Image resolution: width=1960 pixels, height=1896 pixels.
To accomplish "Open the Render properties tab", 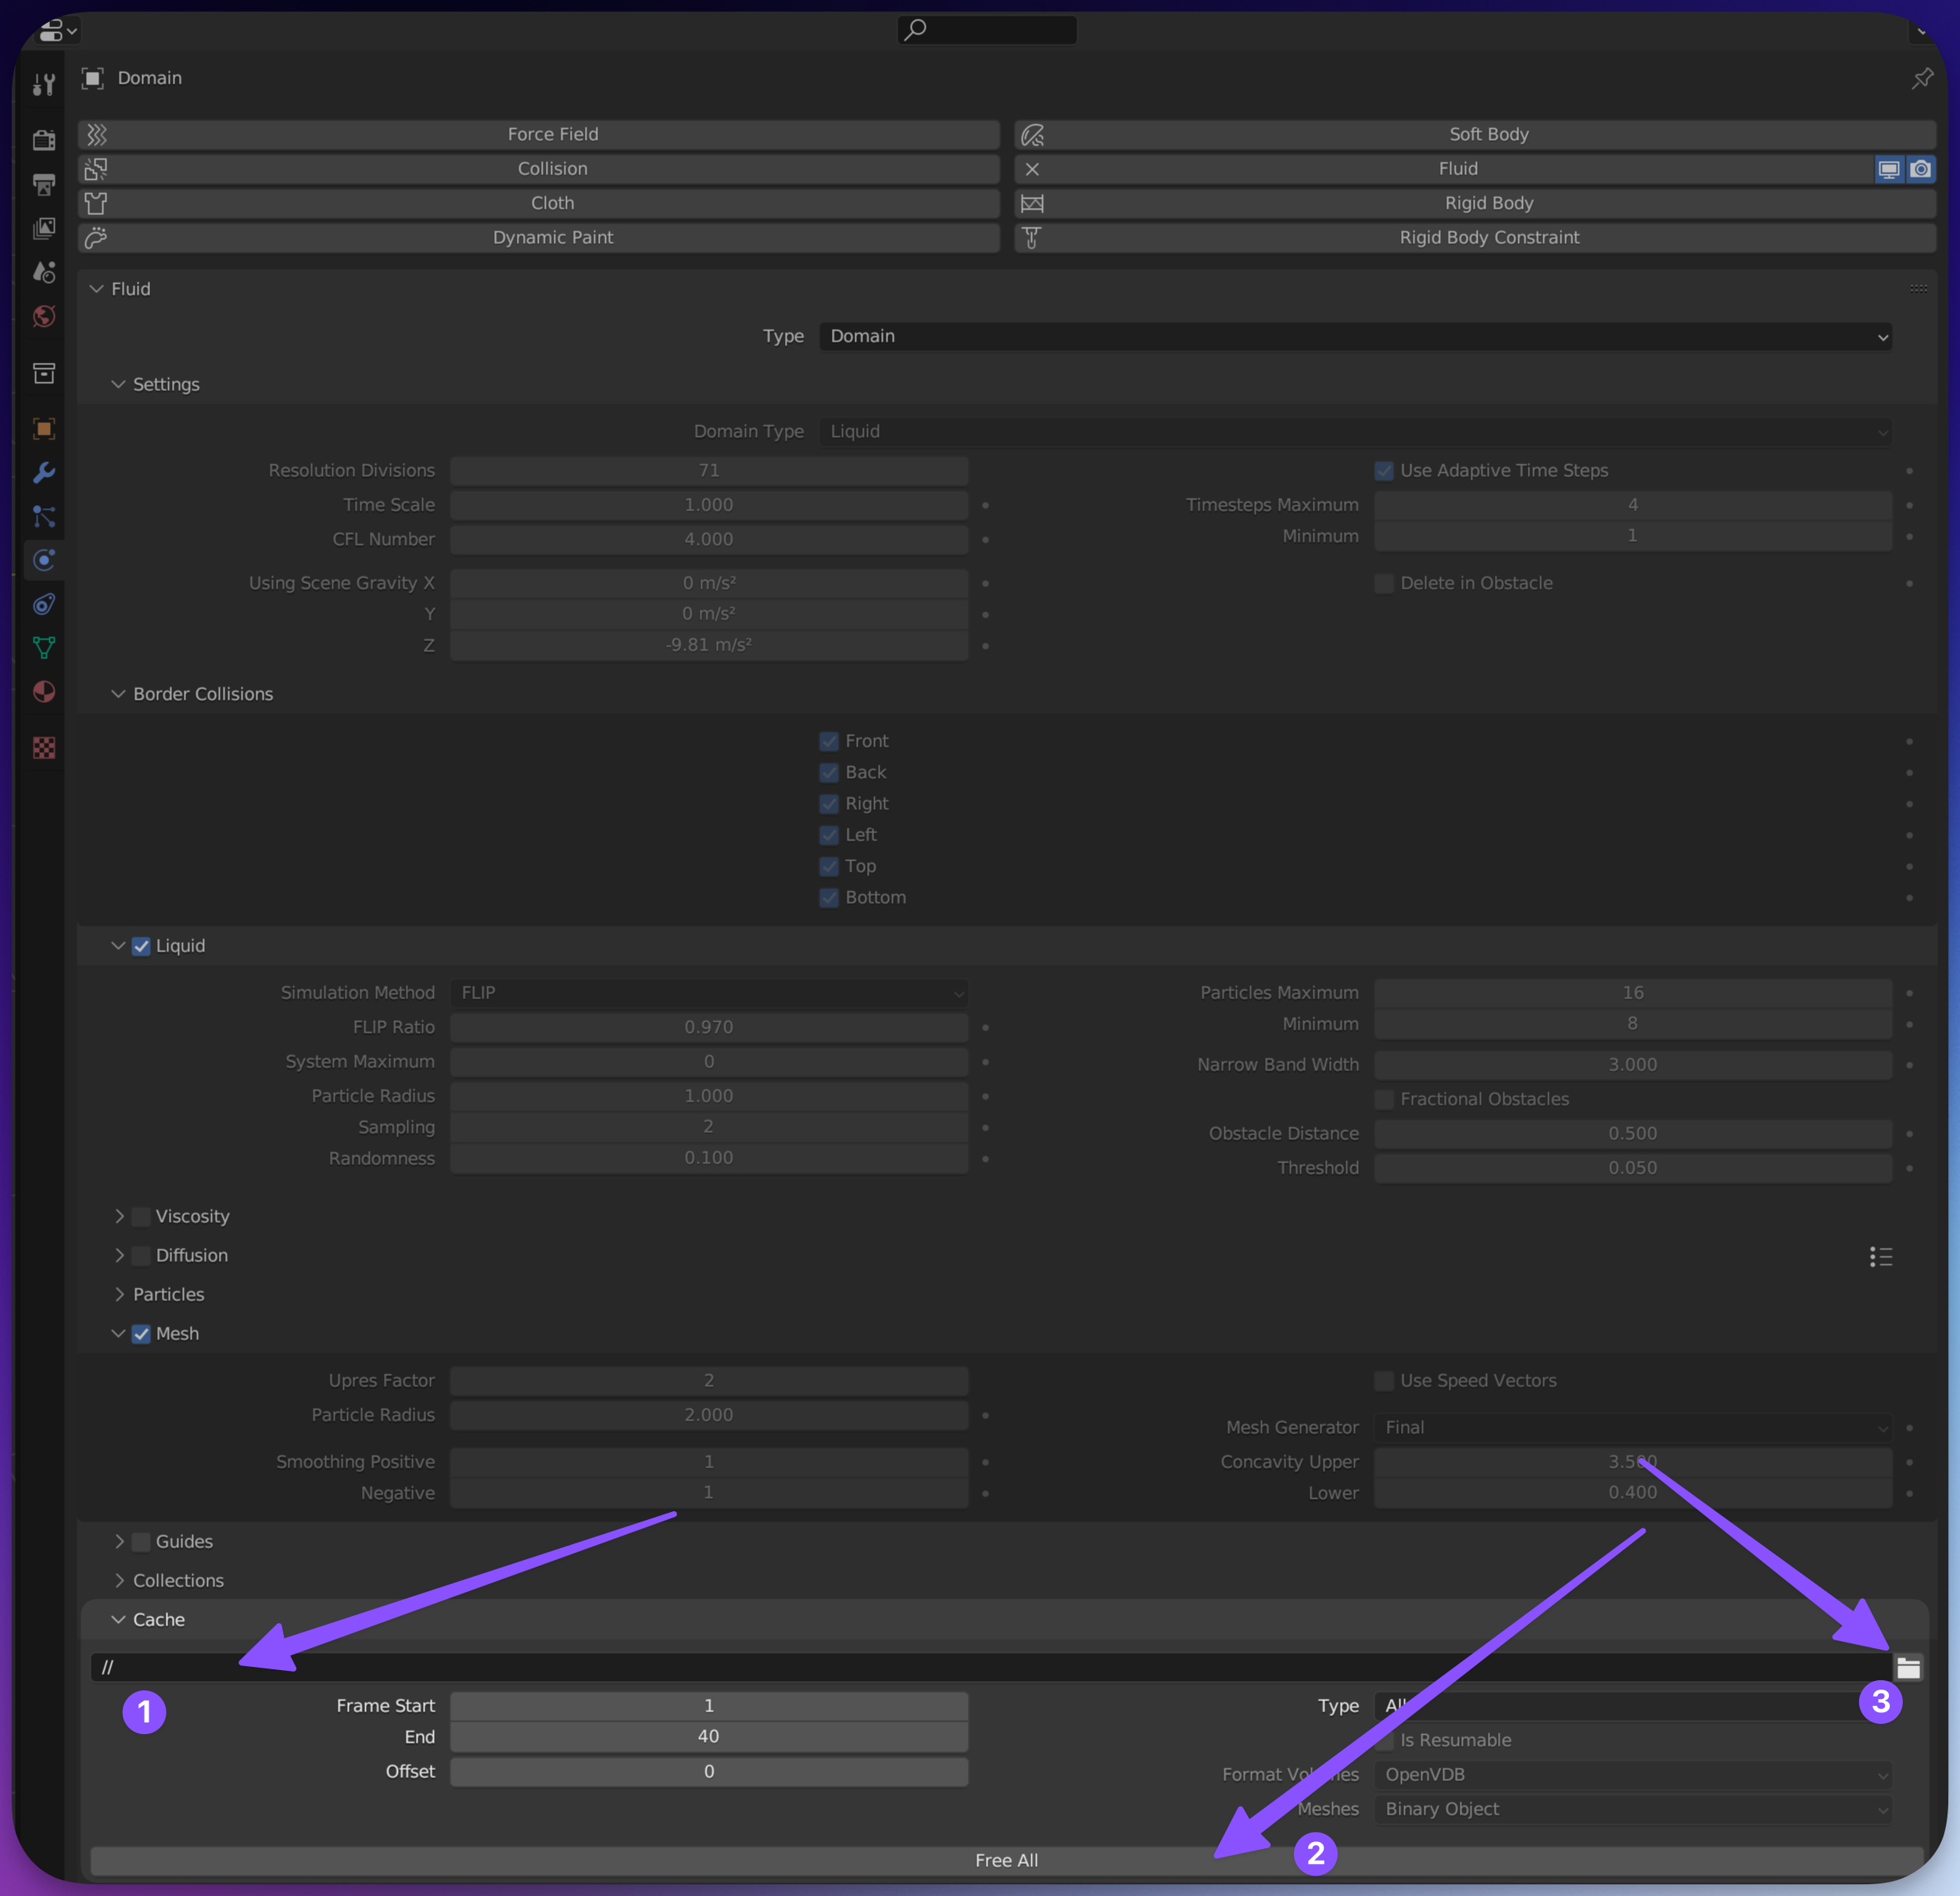I will tap(43, 140).
